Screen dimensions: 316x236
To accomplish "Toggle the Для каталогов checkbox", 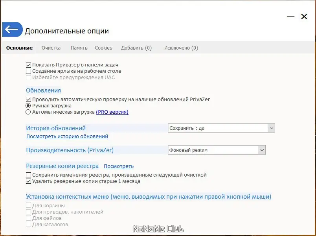I will click(28, 224).
